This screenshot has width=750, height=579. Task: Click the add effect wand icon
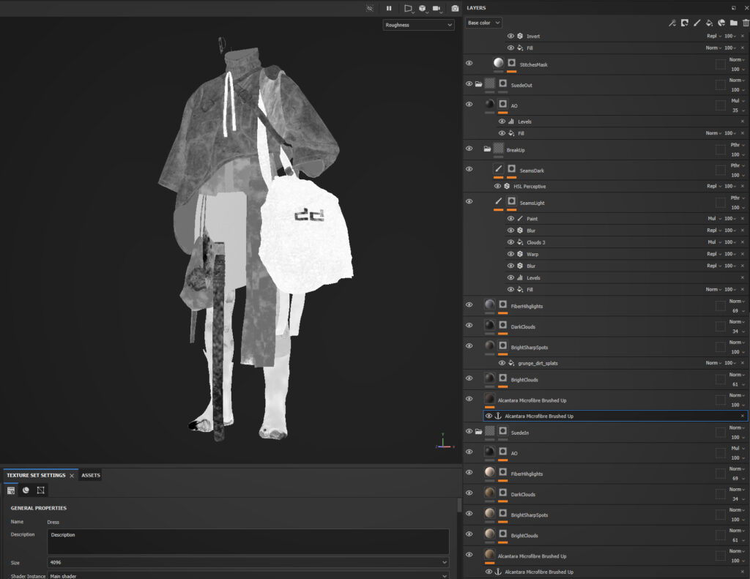[672, 23]
